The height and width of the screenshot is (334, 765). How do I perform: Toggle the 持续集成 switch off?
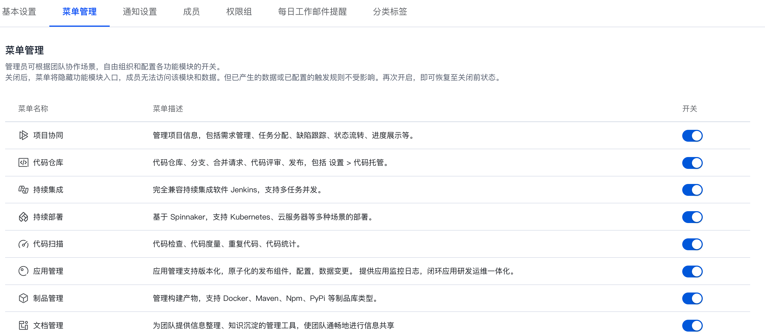tap(692, 190)
